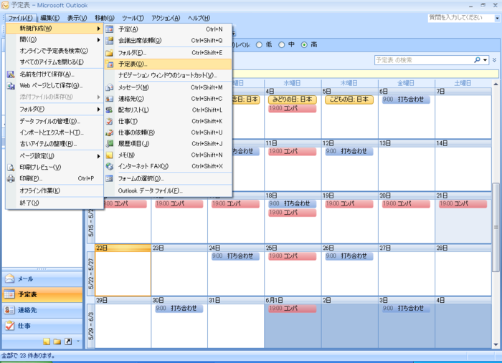Select the 高 detail level radio button
The width and height of the screenshot is (502, 363).
304,45
